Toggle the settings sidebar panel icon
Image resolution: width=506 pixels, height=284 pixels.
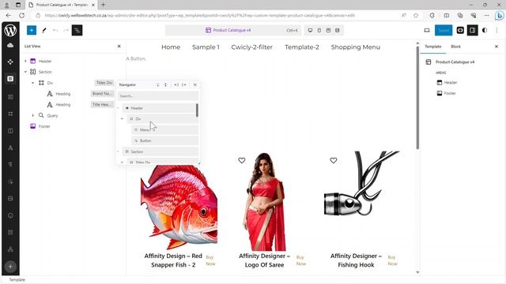click(473, 30)
